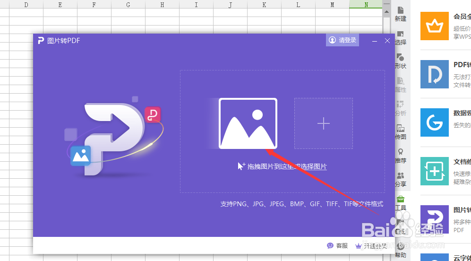This screenshot has height=261, width=471.
Task: Select column H header
Action: click(x=162, y=5)
